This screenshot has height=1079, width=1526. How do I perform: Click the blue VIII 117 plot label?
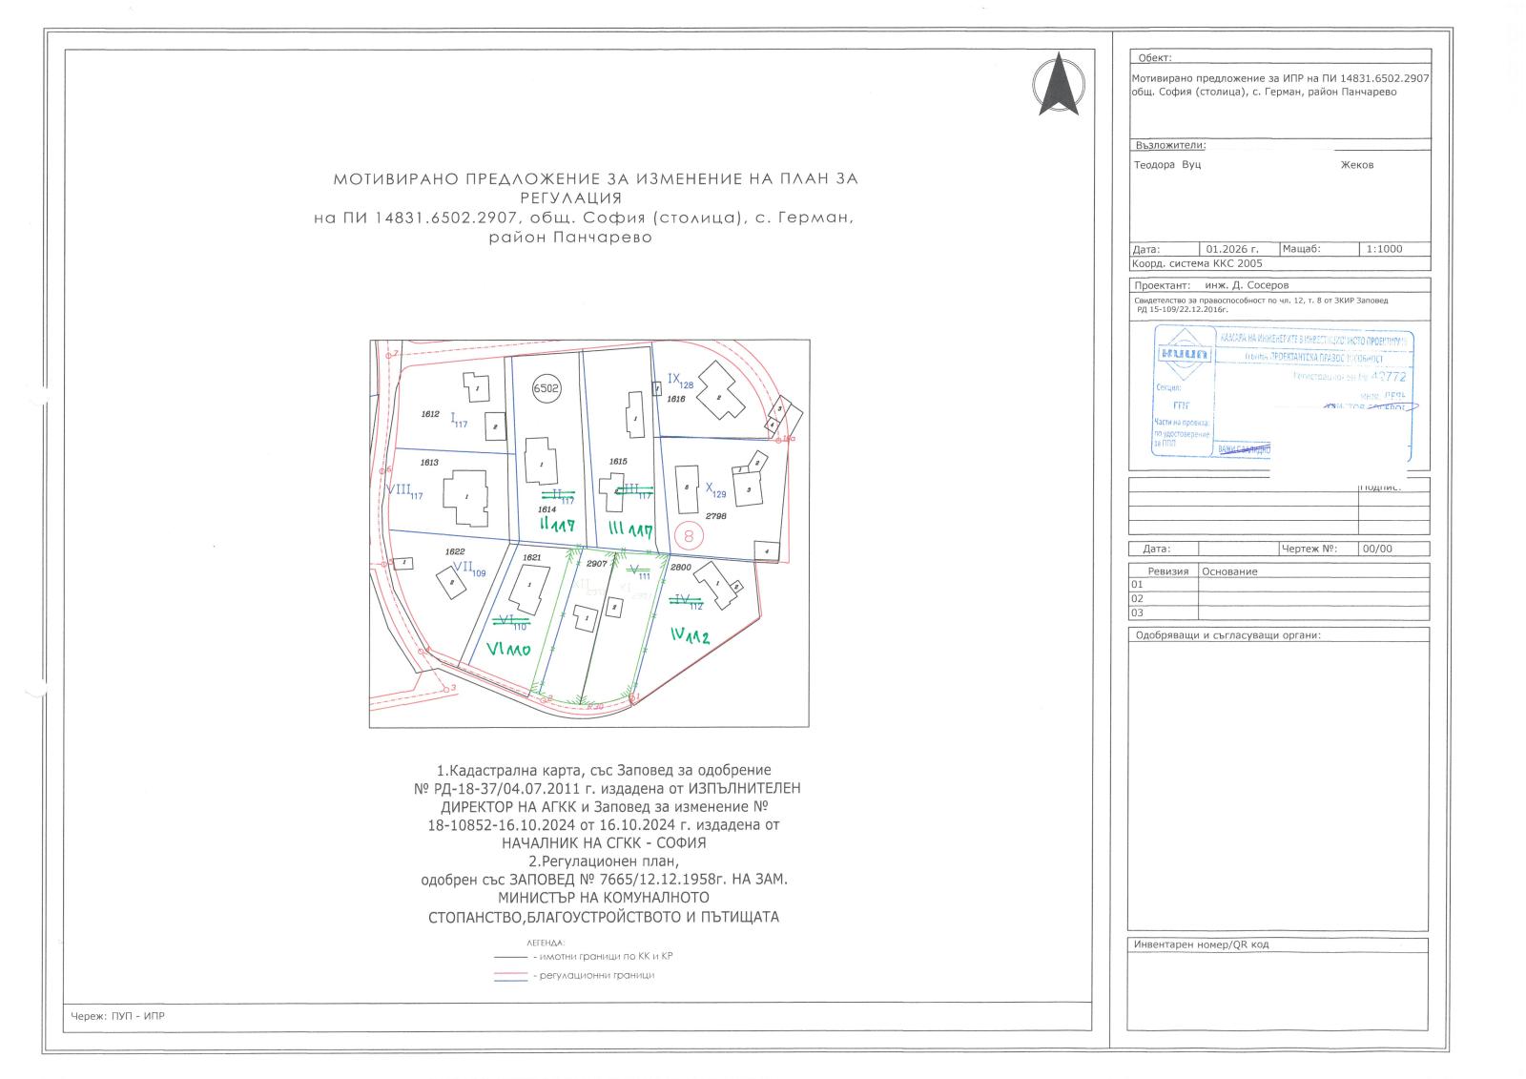click(x=403, y=489)
